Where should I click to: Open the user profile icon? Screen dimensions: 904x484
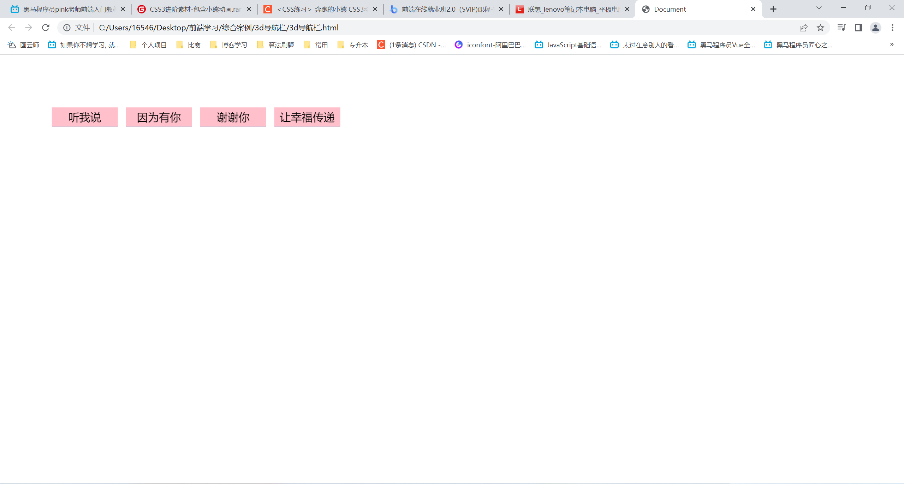pos(875,28)
